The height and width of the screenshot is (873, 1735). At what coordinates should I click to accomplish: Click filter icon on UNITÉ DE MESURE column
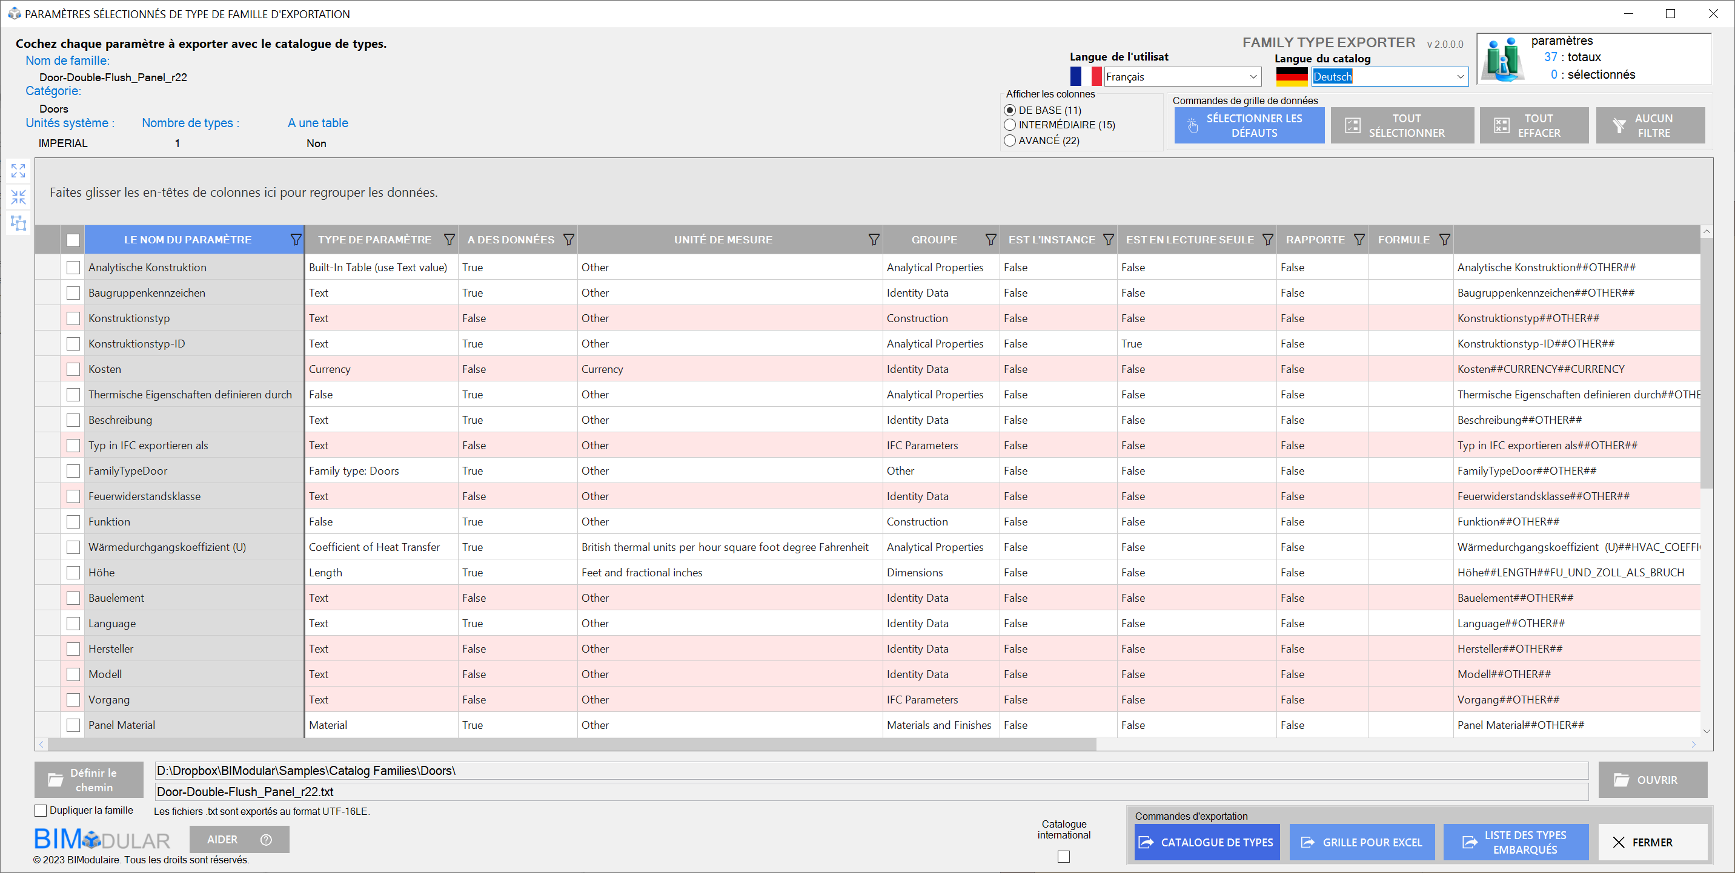[x=874, y=240]
